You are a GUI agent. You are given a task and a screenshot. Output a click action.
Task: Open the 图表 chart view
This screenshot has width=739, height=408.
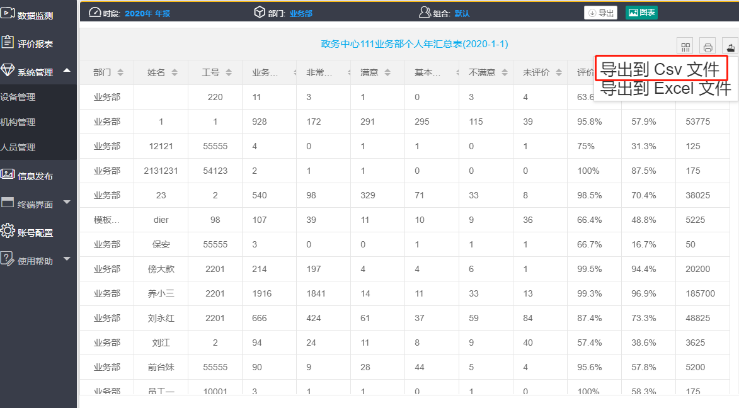coord(641,12)
